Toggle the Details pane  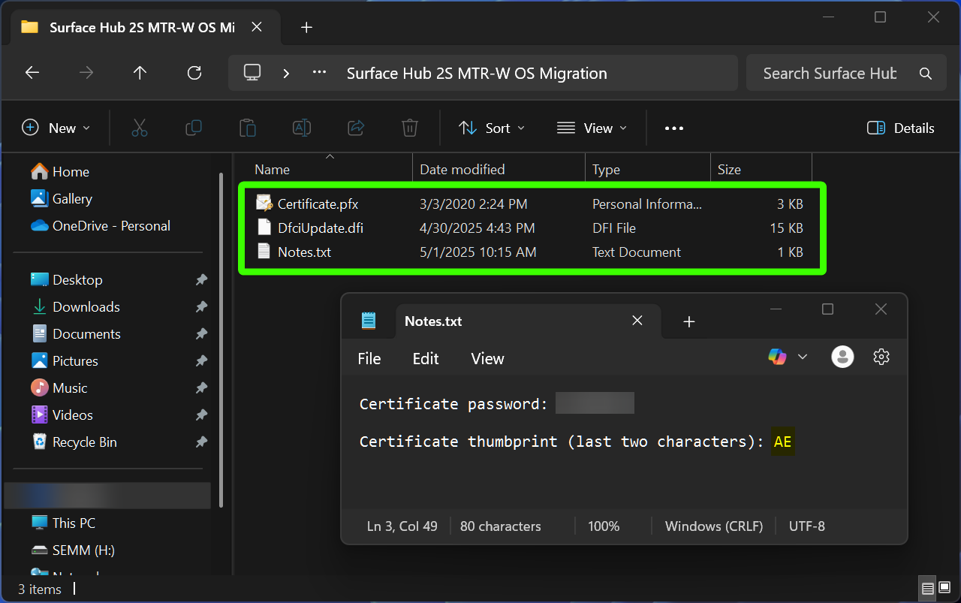pyautogui.click(x=900, y=128)
